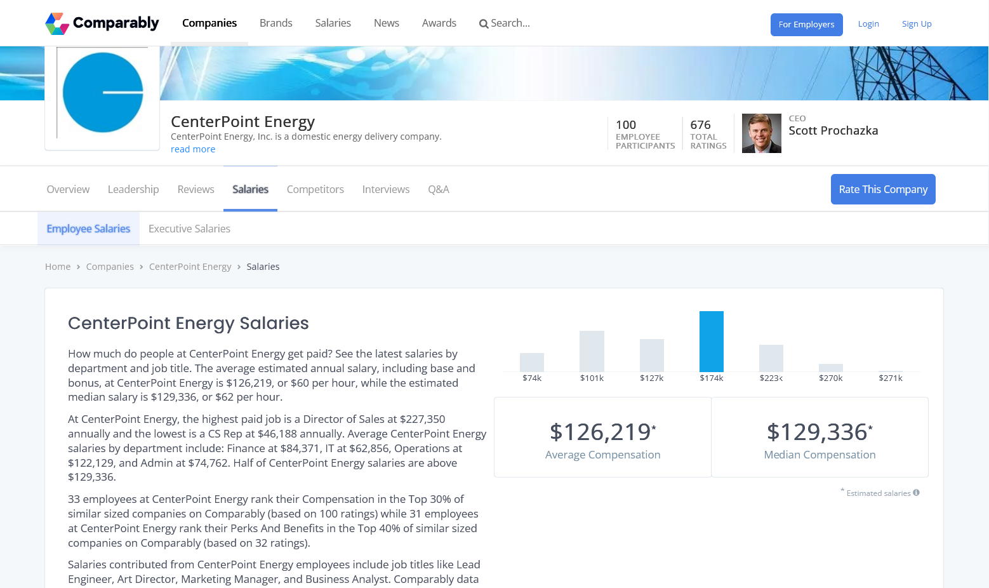Click the 100 Employee Participants stat
This screenshot has height=588, width=989.
click(646, 133)
